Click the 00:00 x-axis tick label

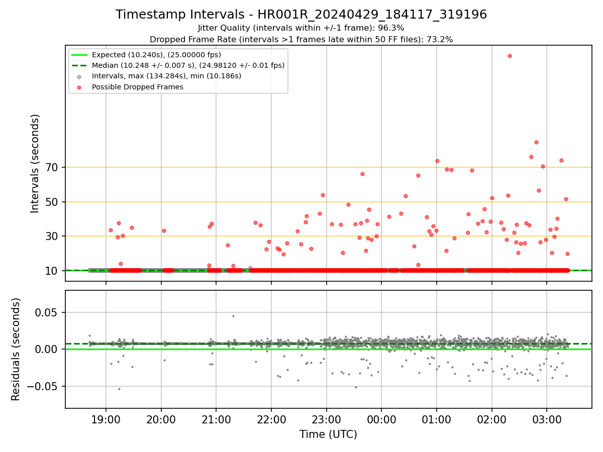tap(381, 419)
